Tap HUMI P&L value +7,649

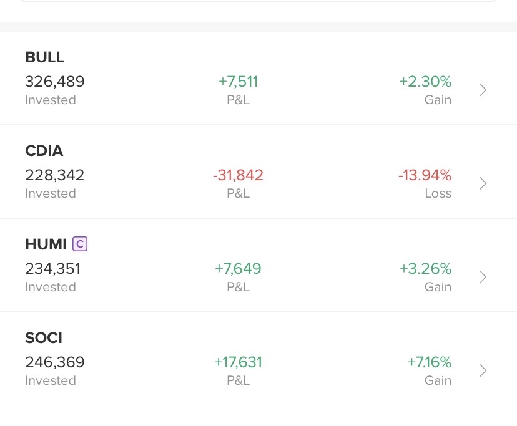point(238,269)
